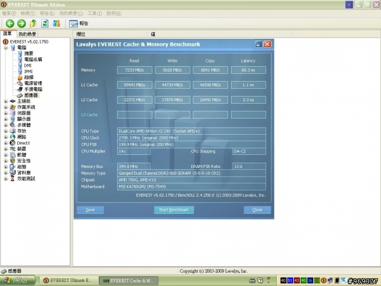Switch to EVEREST Cache & M... taskbar button
The height and width of the screenshot is (286, 381).
click(129, 281)
